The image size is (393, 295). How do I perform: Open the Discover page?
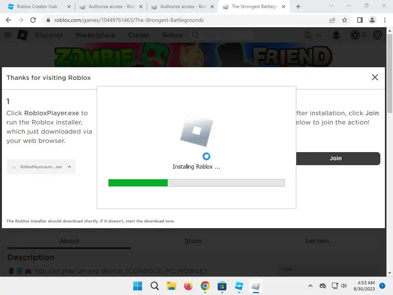tap(49, 35)
